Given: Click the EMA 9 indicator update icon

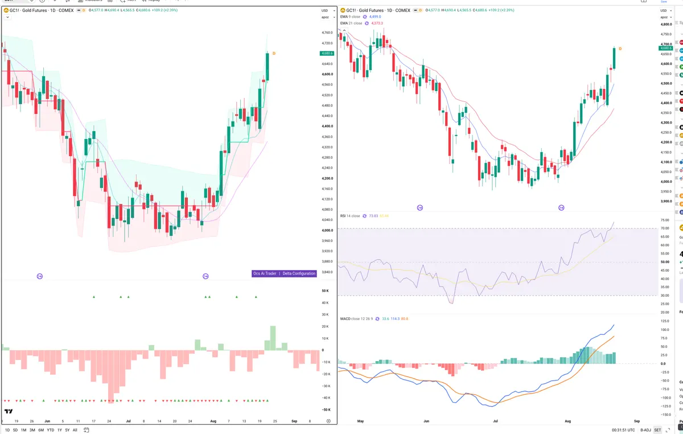Looking at the screenshot, I should [x=365, y=17].
